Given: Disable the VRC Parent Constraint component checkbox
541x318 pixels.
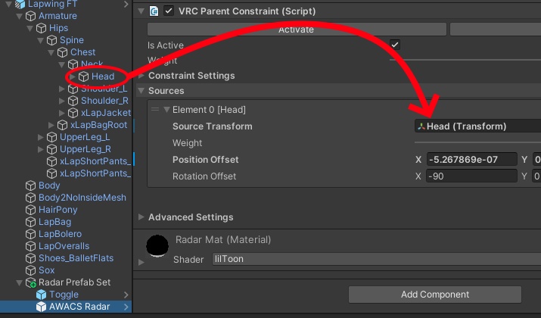Looking at the screenshot, I should pyautogui.click(x=168, y=11).
